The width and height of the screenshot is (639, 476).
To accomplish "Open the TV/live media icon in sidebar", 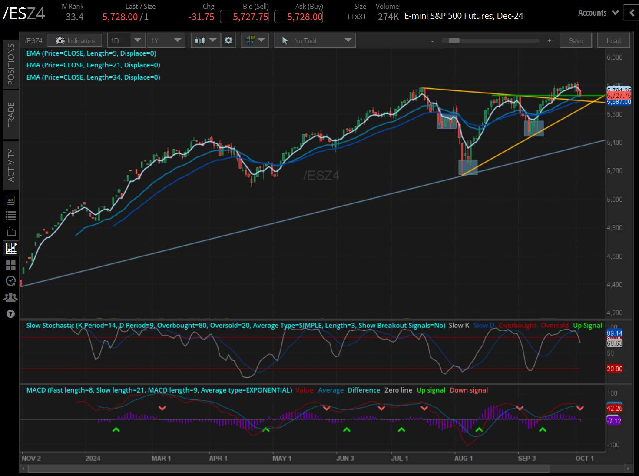I will 11,232.
